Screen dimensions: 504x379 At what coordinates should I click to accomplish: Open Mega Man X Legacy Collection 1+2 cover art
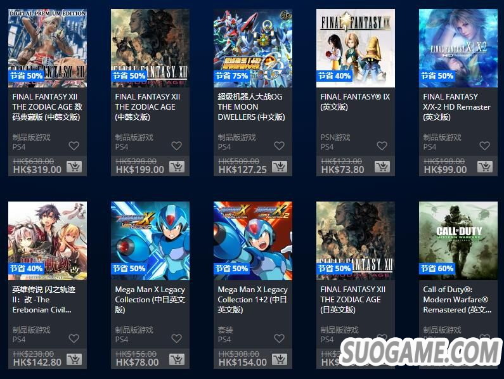(x=253, y=241)
